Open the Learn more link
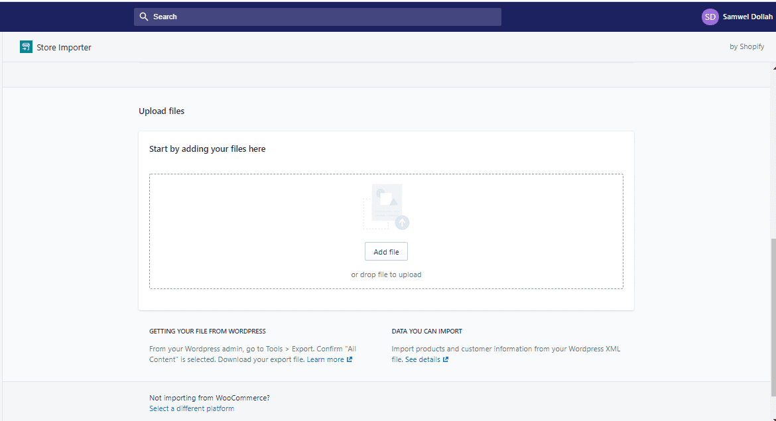This screenshot has height=421, width=776. tap(325, 359)
